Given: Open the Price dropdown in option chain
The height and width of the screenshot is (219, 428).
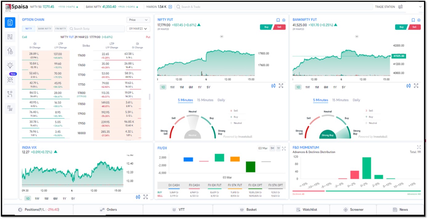Looking at the screenshot, I should tap(138, 20).
